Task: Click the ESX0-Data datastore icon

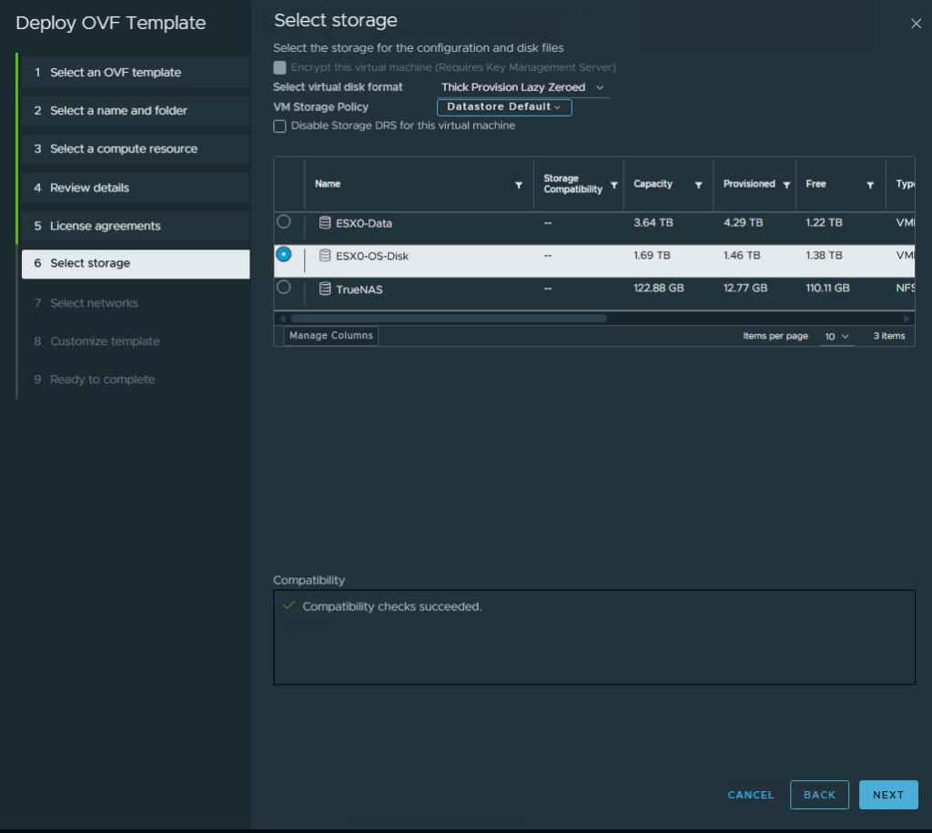Action: [x=325, y=223]
